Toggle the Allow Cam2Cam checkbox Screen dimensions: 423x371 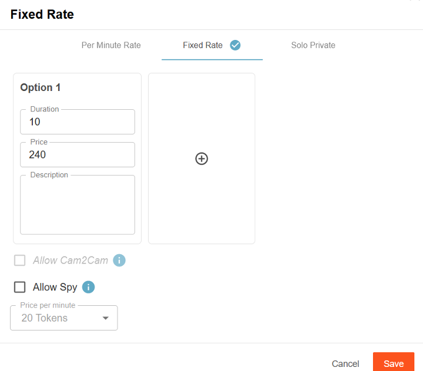pos(20,260)
